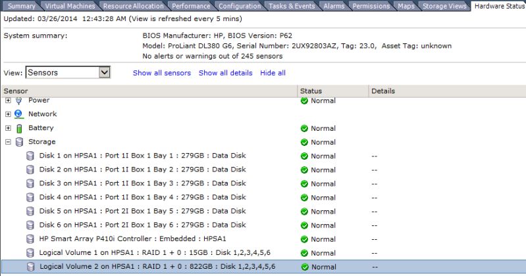Screen dimensions: 526x276
Task: Click Normal status text for Disk 4
Action: pos(323,198)
